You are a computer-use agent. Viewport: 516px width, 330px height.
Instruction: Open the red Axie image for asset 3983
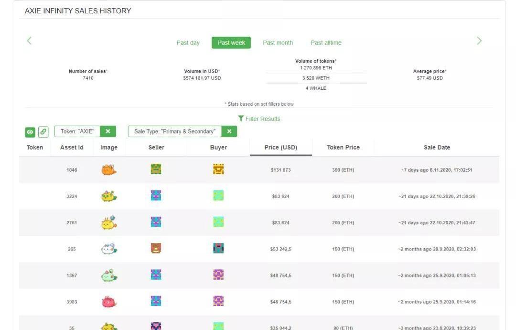pos(109,302)
